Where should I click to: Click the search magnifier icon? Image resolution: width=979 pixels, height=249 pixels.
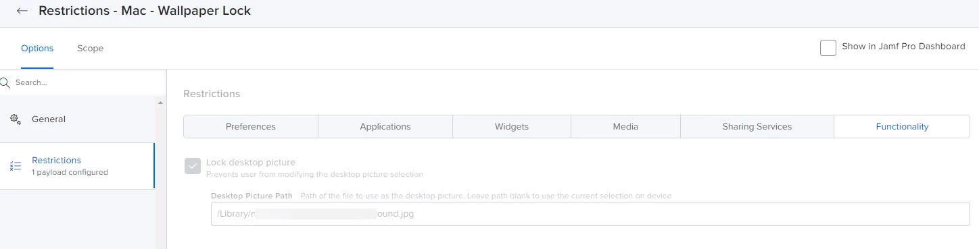coord(5,82)
